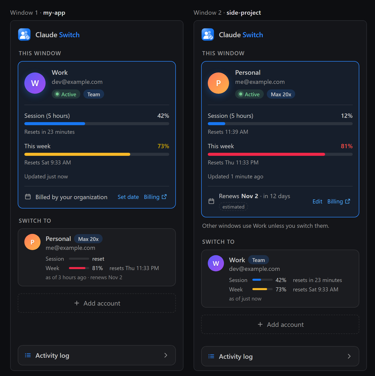Click plus icon of side-project Add account
The width and height of the screenshot is (375, 376).
(260, 324)
